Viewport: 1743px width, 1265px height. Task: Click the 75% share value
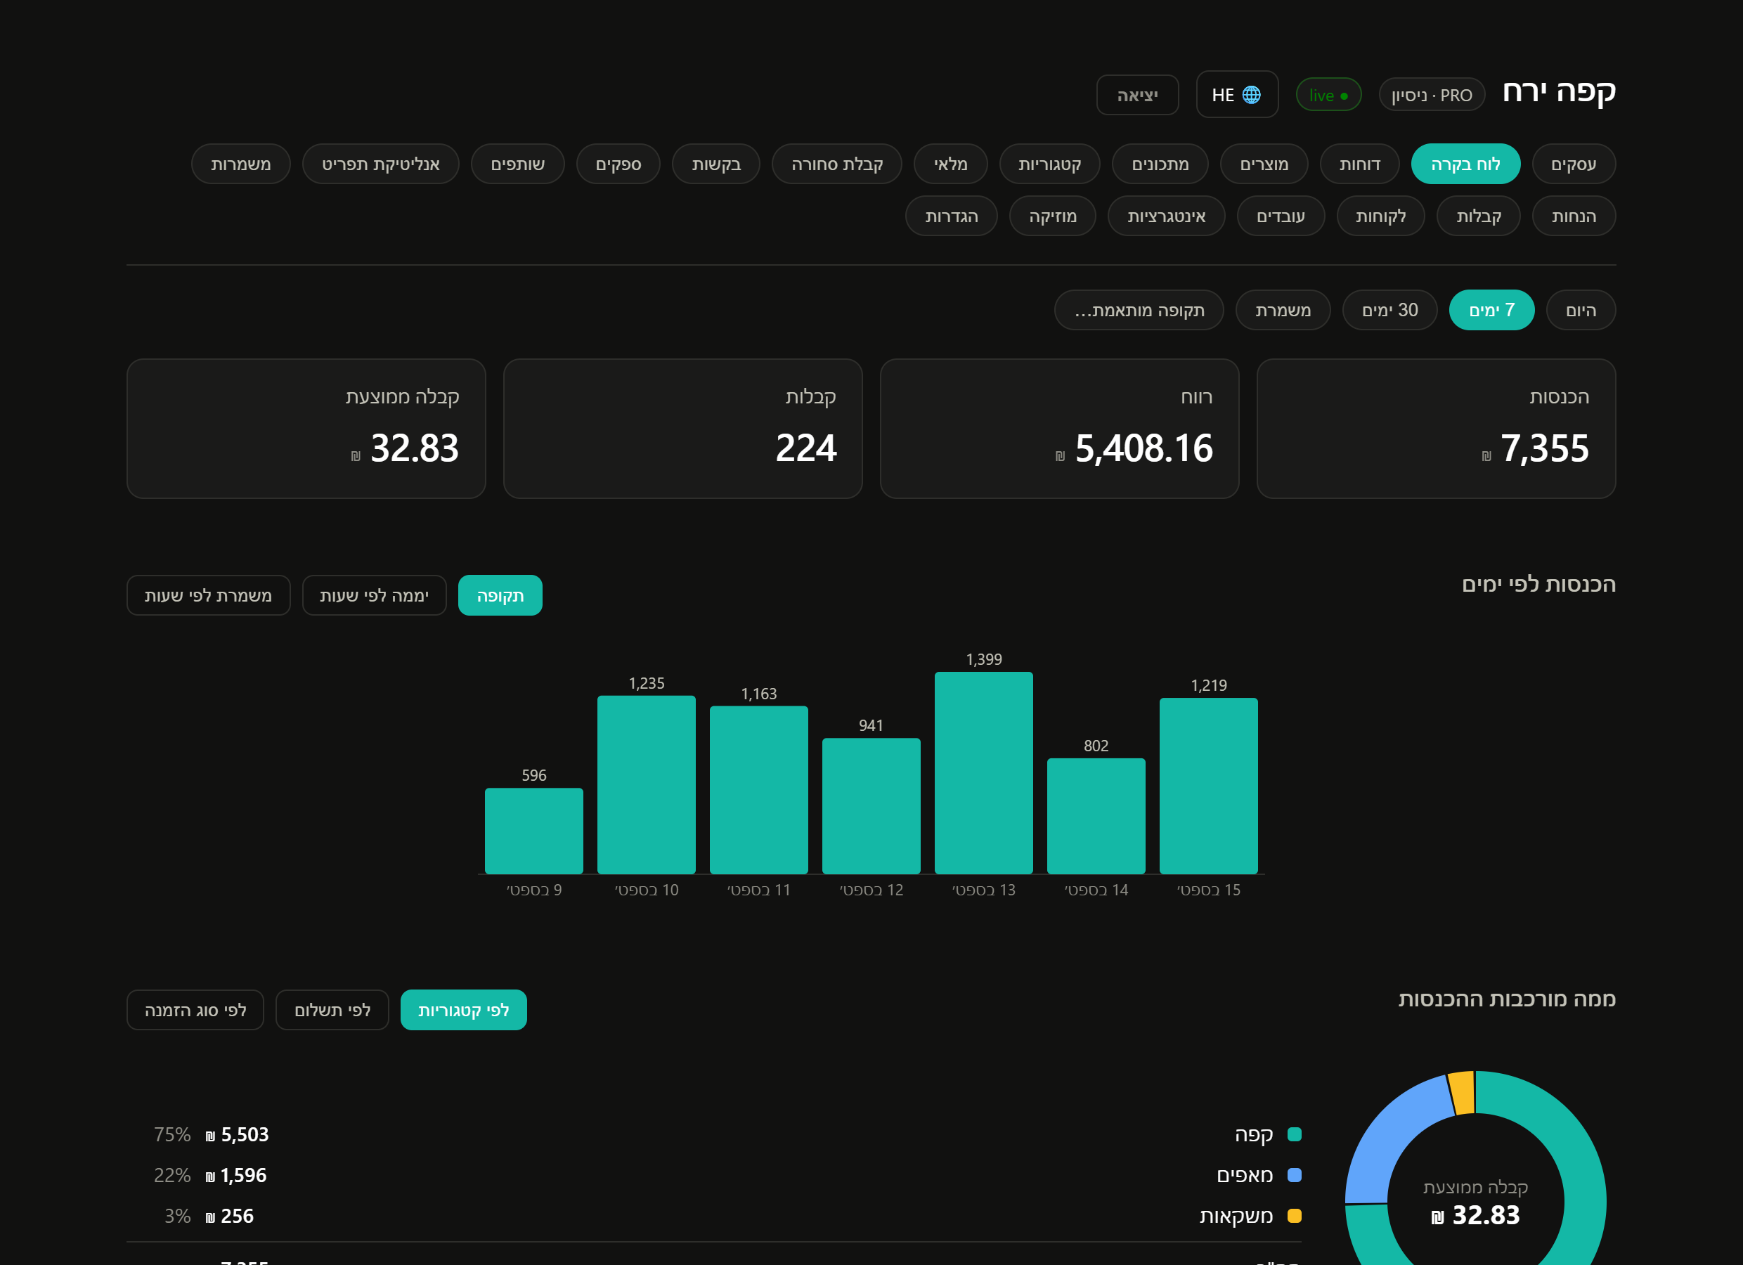tap(172, 1134)
